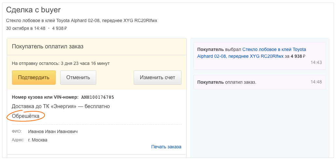The height and width of the screenshot is (160, 336).
Task: Click the Сделка с buyer page title
Action: pos(34,10)
